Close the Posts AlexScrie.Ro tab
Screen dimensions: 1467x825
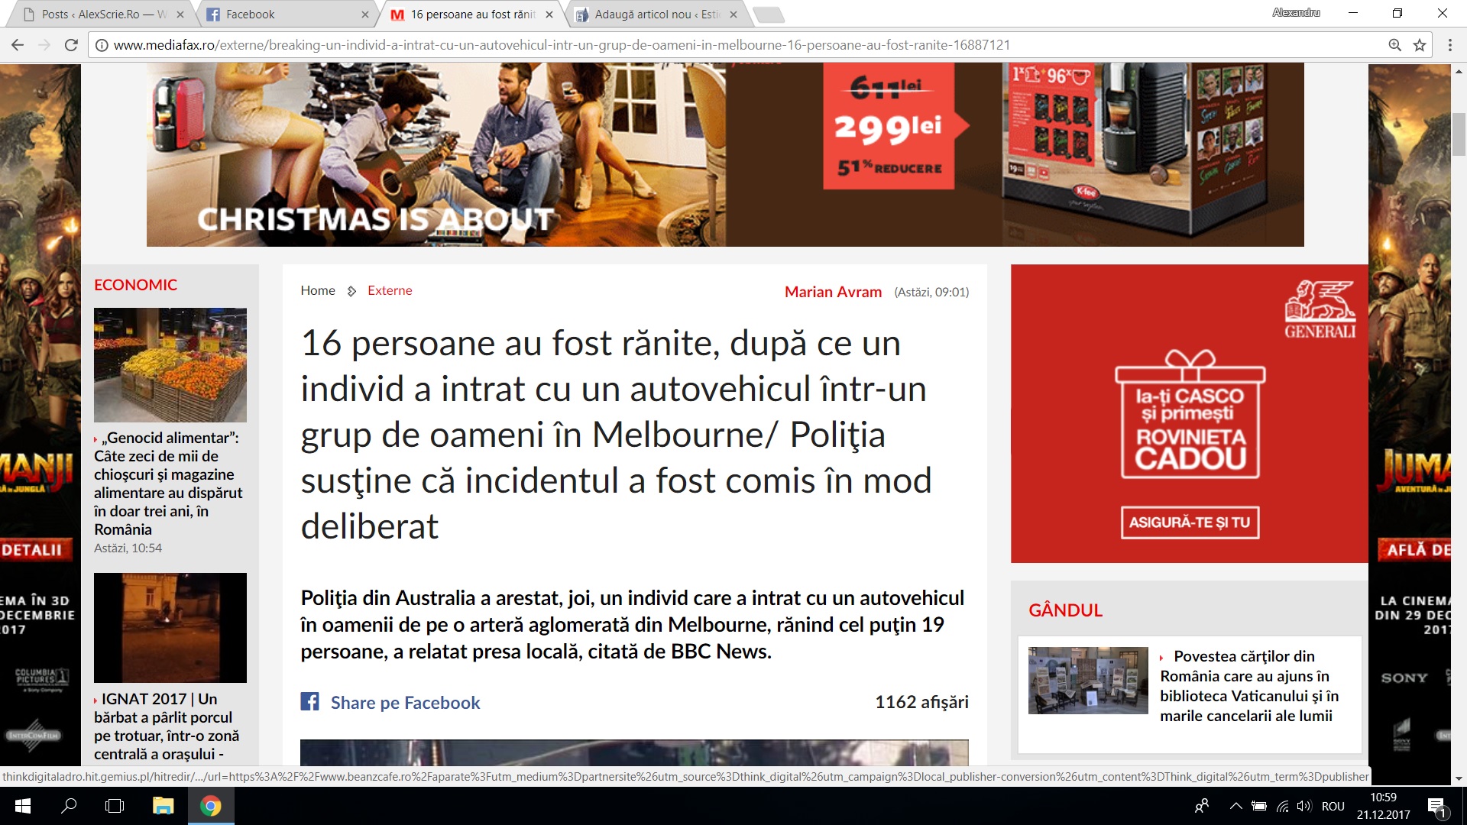coord(180,15)
